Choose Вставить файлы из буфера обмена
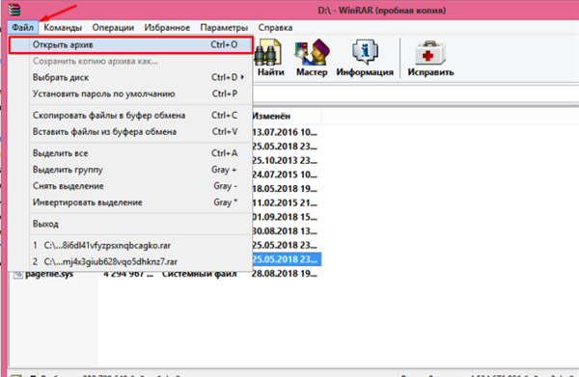The width and height of the screenshot is (579, 377). point(130,132)
